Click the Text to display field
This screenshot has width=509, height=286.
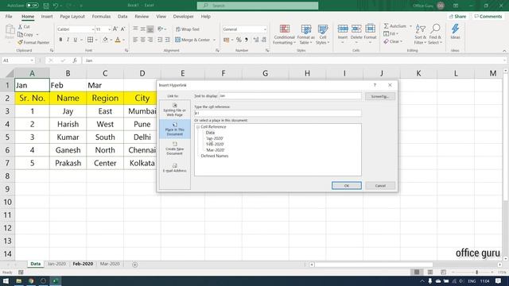pos(289,96)
